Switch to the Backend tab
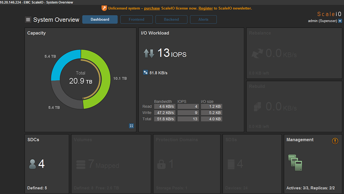This screenshot has height=194, width=344. click(x=171, y=20)
